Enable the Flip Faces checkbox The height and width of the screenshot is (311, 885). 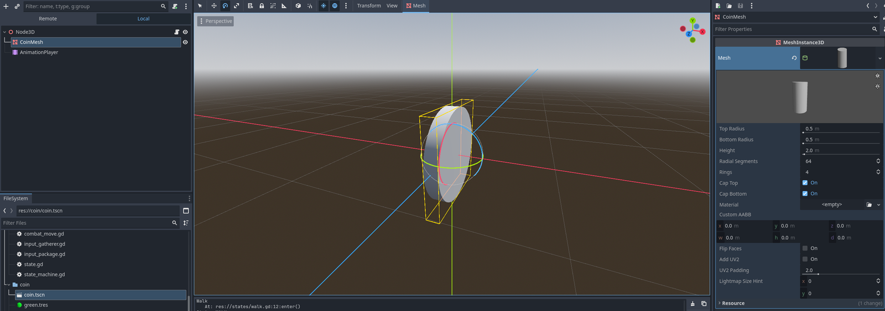(805, 249)
